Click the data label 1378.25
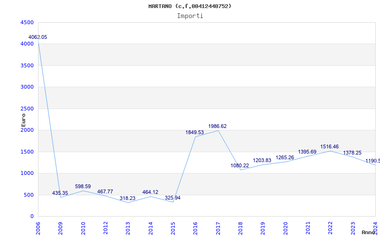The height and width of the screenshot is (237, 380). tap(352, 153)
